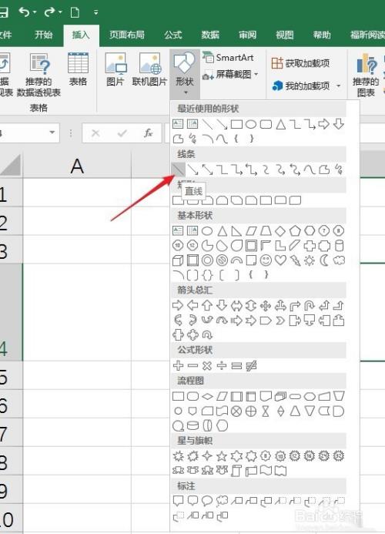Open the Name Box dropdown arrow
Viewport: 385px width, 534px height.
52,133
